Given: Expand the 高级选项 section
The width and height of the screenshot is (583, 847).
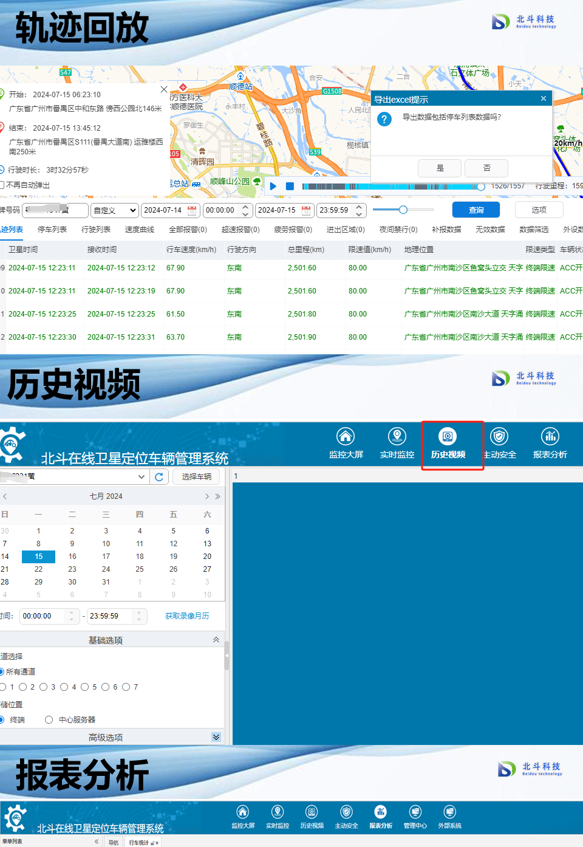Looking at the screenshot, I should point(216,737).
